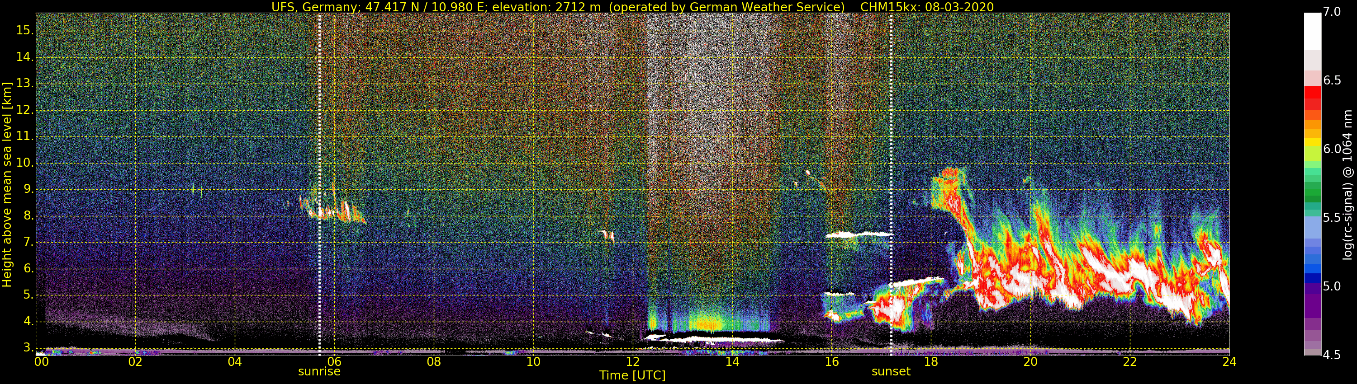The height and width of the screenshot is (384, 1357).
Task: Click the height tick '15.'
Action: 25,31
